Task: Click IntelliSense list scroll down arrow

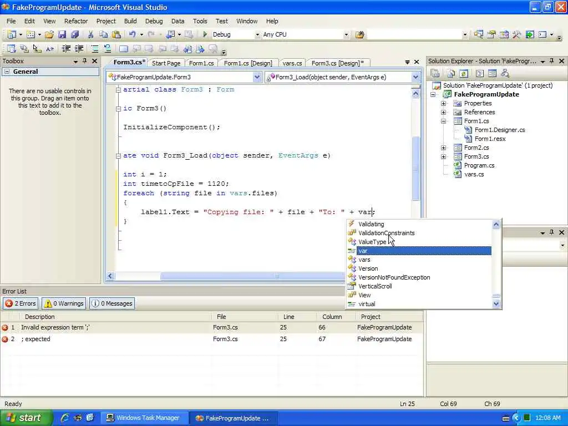Action: click(x=496, y=304)
